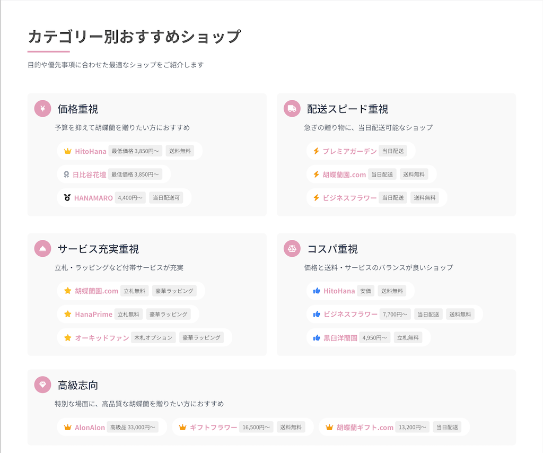Open the ギフトフラワー shop link
Screen dimensions: 543x453
pos(213,428)
